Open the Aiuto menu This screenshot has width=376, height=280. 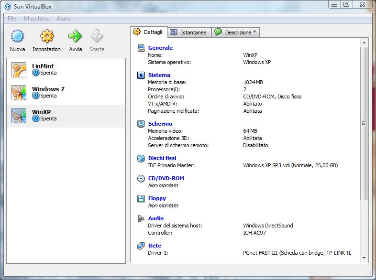click(63, 19)
